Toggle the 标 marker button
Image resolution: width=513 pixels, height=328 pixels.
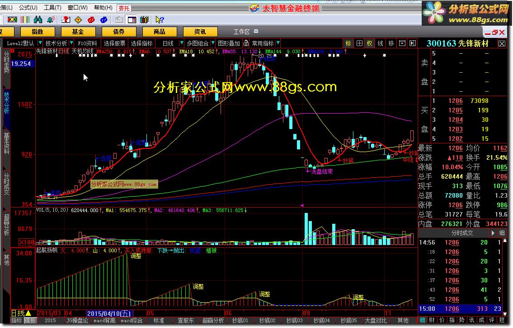coord(348,43)
